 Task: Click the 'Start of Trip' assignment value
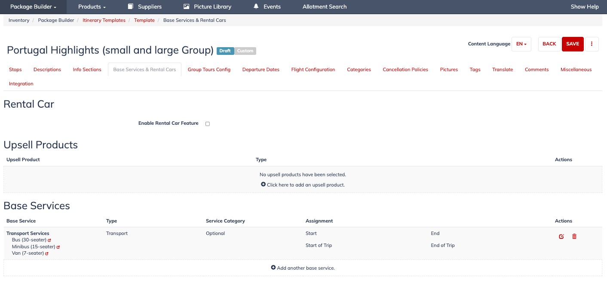coord(319,245)
